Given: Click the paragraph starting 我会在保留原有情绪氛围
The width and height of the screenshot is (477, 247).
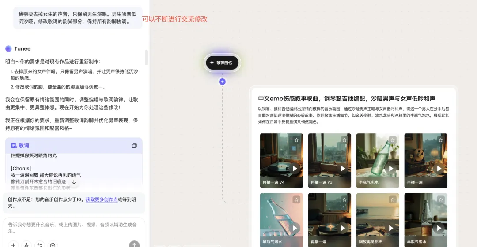Looking at the screenshot, I should click(72, 103).
